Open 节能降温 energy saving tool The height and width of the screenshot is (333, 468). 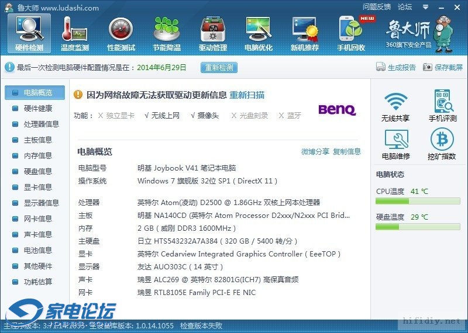167,33
